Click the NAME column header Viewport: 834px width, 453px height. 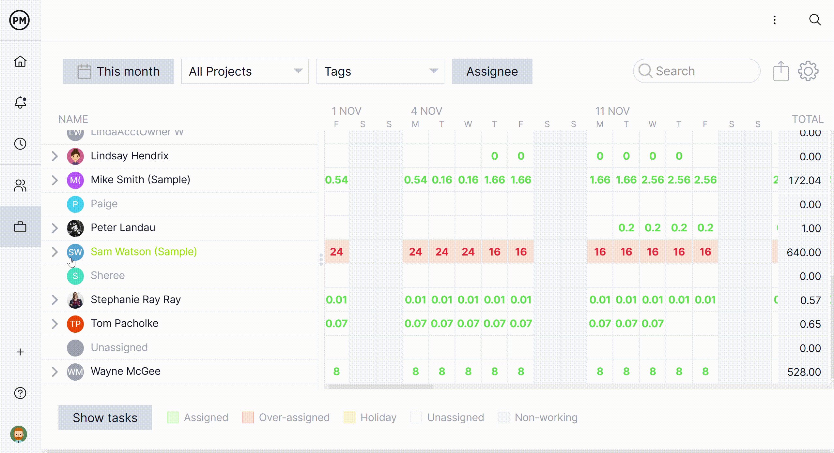(x=73, y=119)
